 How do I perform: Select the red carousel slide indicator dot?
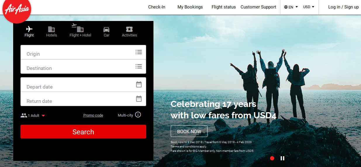(272, 158)
